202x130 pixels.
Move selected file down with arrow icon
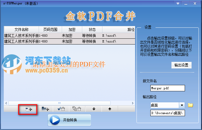[x=94, y=109]
